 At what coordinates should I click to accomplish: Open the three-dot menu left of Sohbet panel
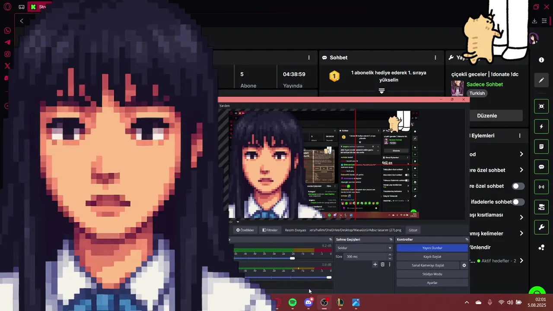pos(309,57)
